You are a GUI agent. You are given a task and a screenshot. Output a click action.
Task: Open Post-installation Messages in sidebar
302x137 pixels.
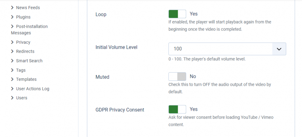tap(29, 30)
